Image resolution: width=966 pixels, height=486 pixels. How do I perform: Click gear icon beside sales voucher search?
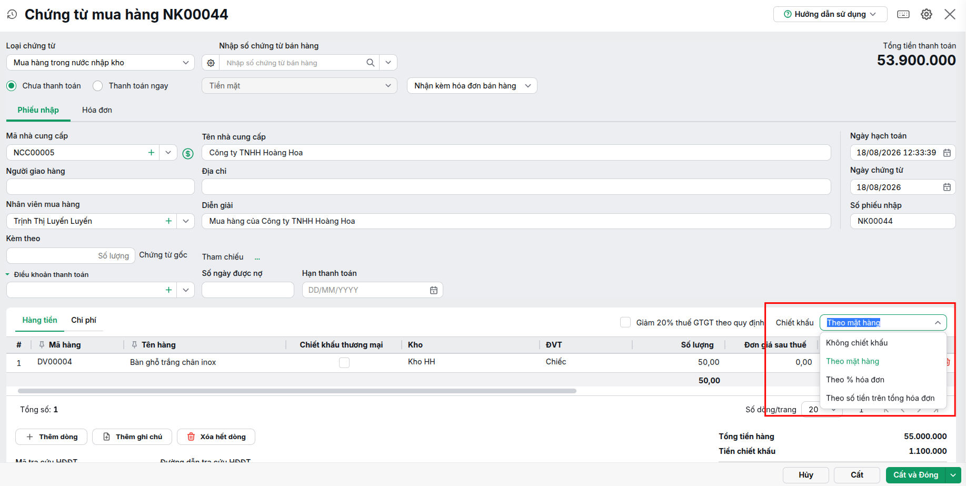(211, 63)
